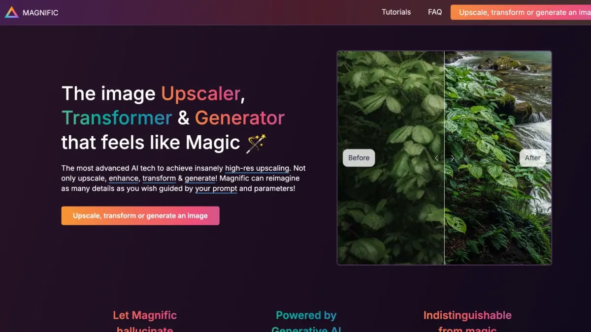Click the Before label on the image
Viewport: 591px width, 332px height.
(359, 158)
